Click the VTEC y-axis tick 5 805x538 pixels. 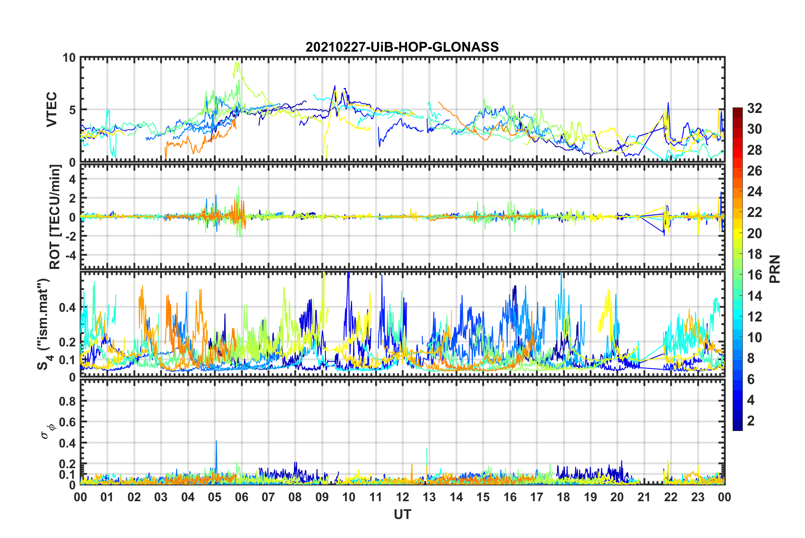tap(72, 110)
